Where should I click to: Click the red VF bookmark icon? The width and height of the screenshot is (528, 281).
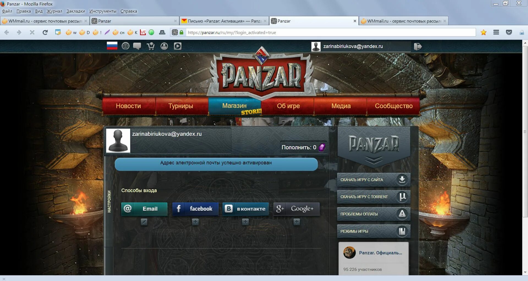point(143,32)
